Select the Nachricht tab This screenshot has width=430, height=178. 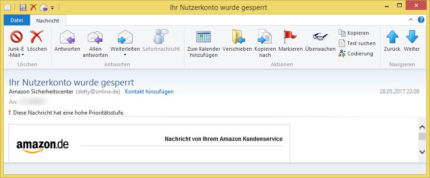(48, 21)
